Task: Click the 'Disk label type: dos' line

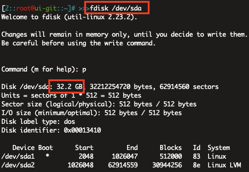Action: point(38,122)
